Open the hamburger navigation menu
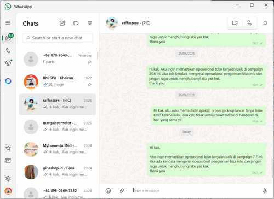The image size is (274, 199). (x=8, y=23)
